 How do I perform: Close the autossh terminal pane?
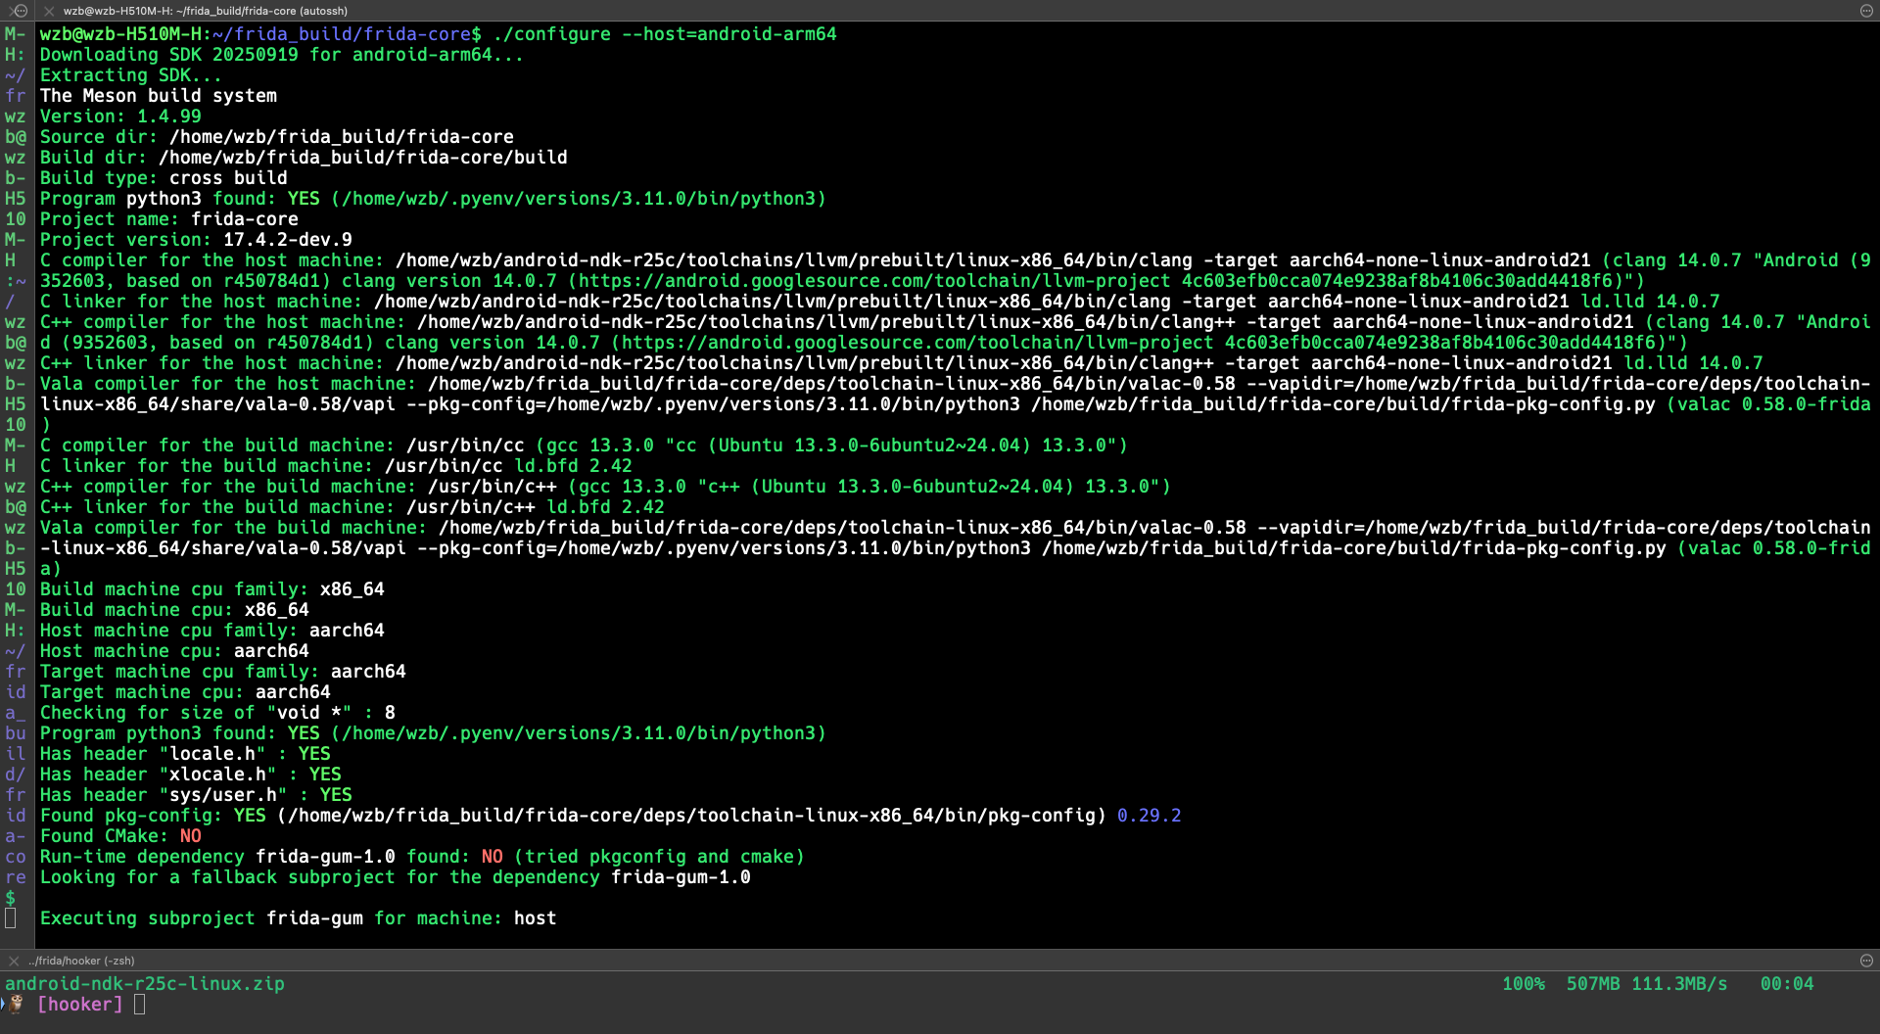pyautogui.click(x=48, y=11)
